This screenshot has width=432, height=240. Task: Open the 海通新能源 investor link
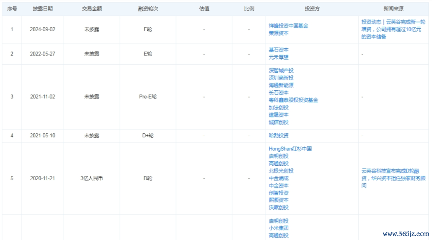coord(281,85)
